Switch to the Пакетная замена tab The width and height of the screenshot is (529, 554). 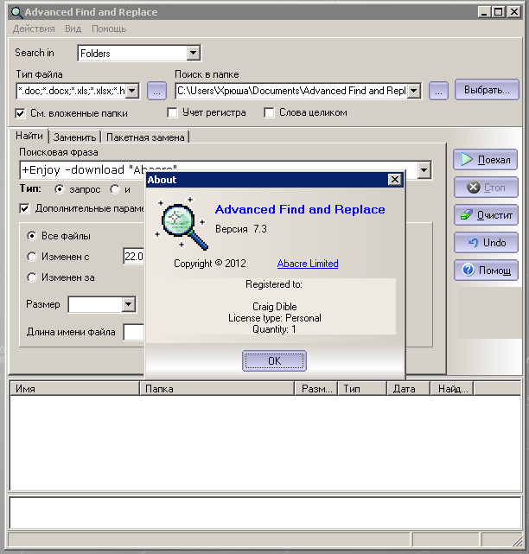[x=144, y=137]
